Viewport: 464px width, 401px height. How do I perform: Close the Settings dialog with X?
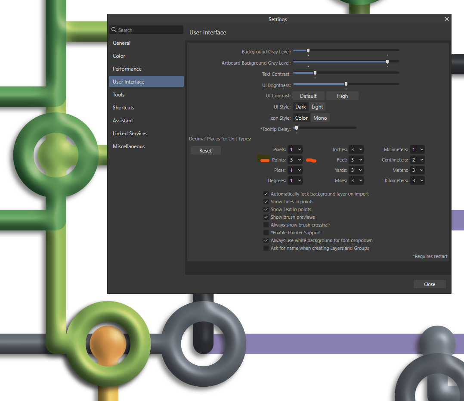(x=446, y=19)
